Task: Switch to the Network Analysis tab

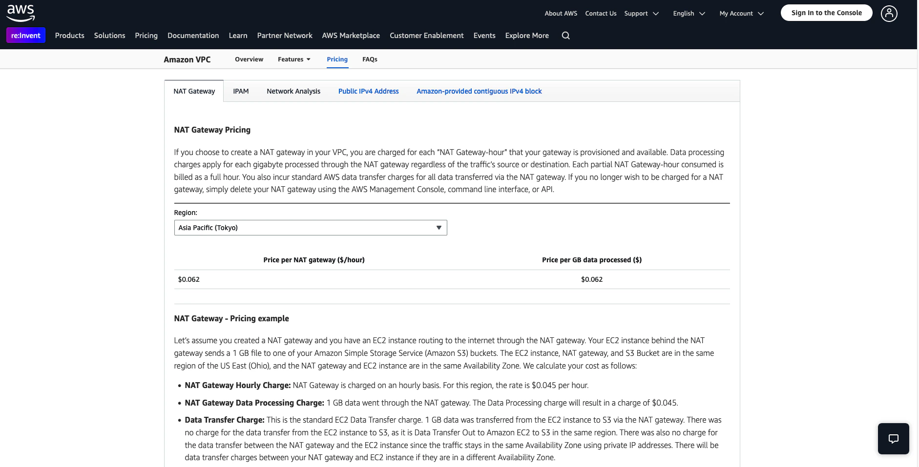Action: [293, 91]
